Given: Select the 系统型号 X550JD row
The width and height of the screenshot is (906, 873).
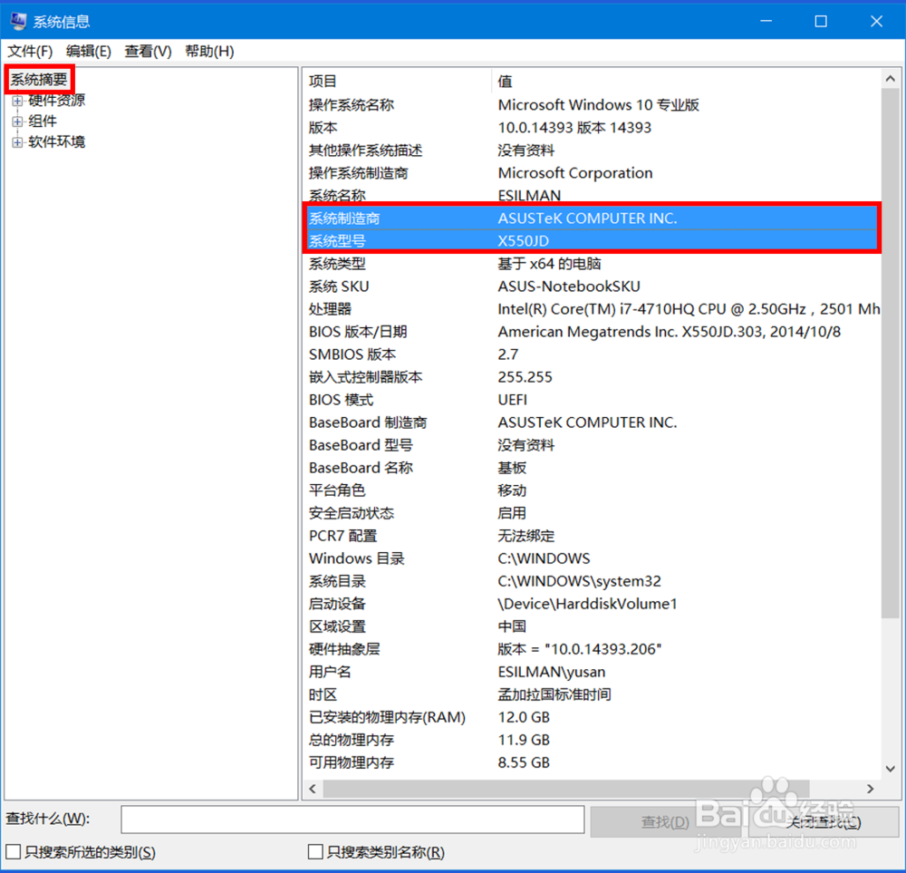Looking at the screenshot, I should (x=593, y=240).
